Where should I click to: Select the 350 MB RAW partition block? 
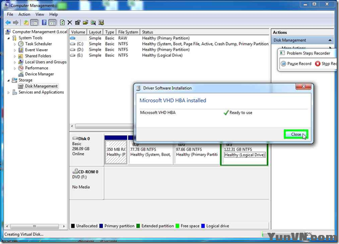(116, 152)
